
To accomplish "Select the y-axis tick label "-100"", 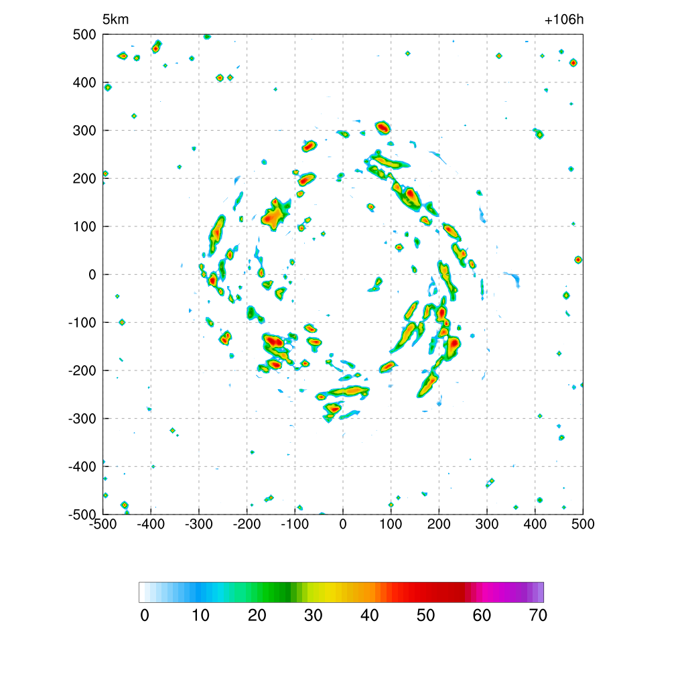I will tap(82, 323).
